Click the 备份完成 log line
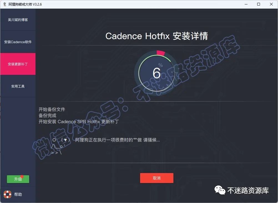 click(47, 116)
